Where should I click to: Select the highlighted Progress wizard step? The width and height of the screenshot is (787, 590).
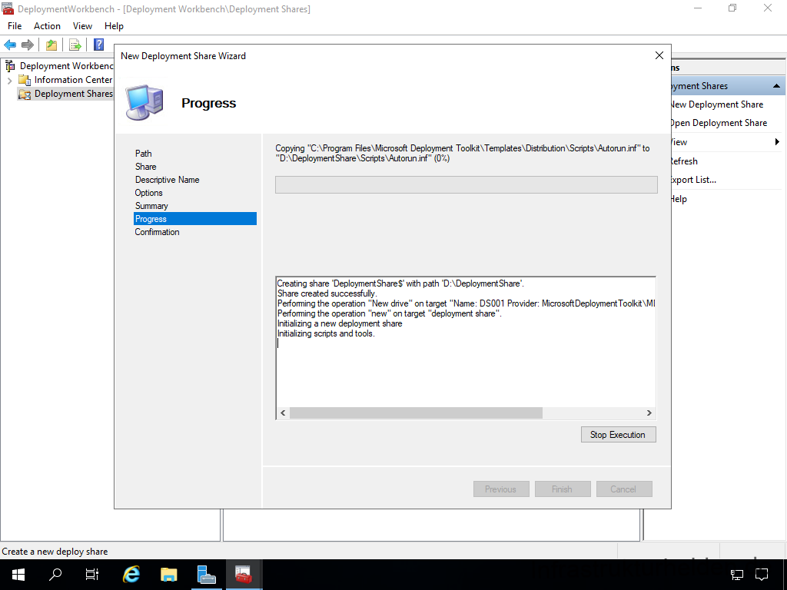(195, 219)
